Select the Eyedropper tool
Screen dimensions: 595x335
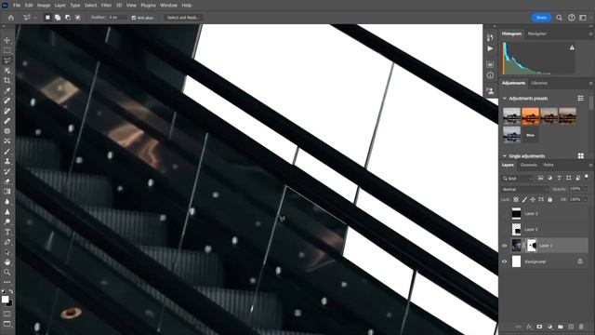click(7, 91)
